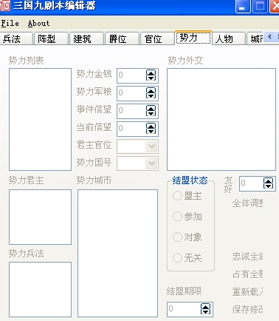Click the app icon in title bar
Viewport: 279px width, 321px height.
5,5
